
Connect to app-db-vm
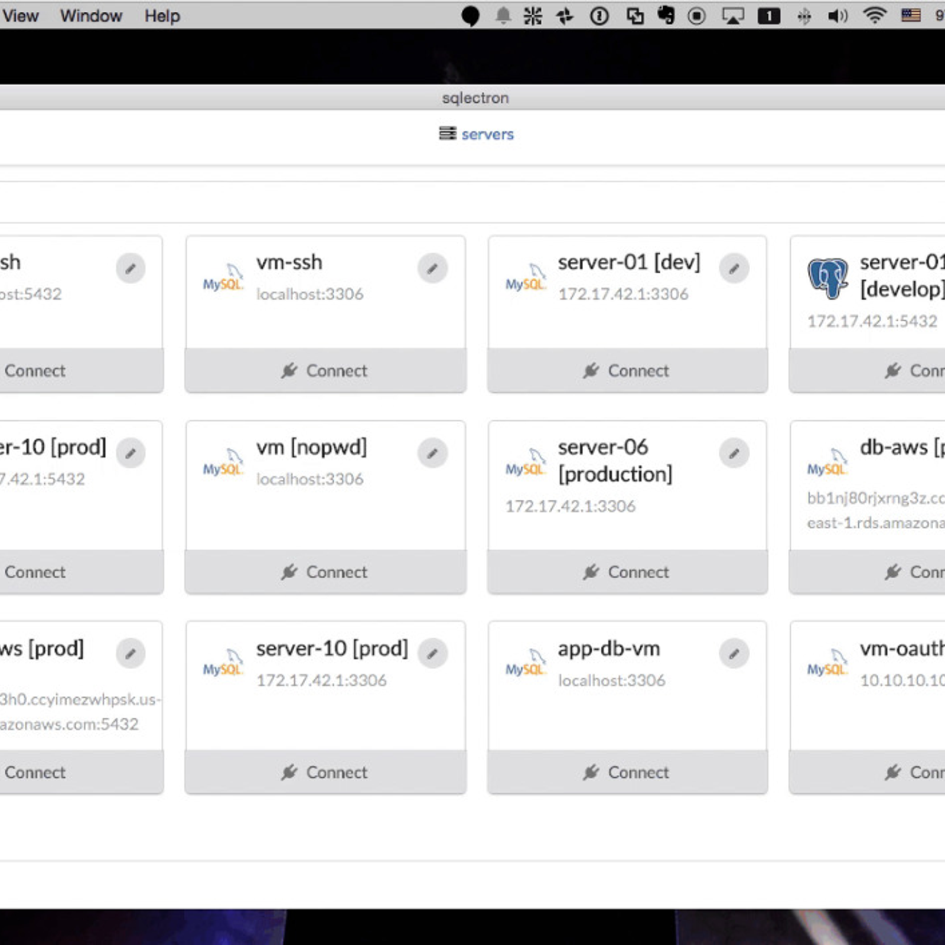[x=627, y=772]
